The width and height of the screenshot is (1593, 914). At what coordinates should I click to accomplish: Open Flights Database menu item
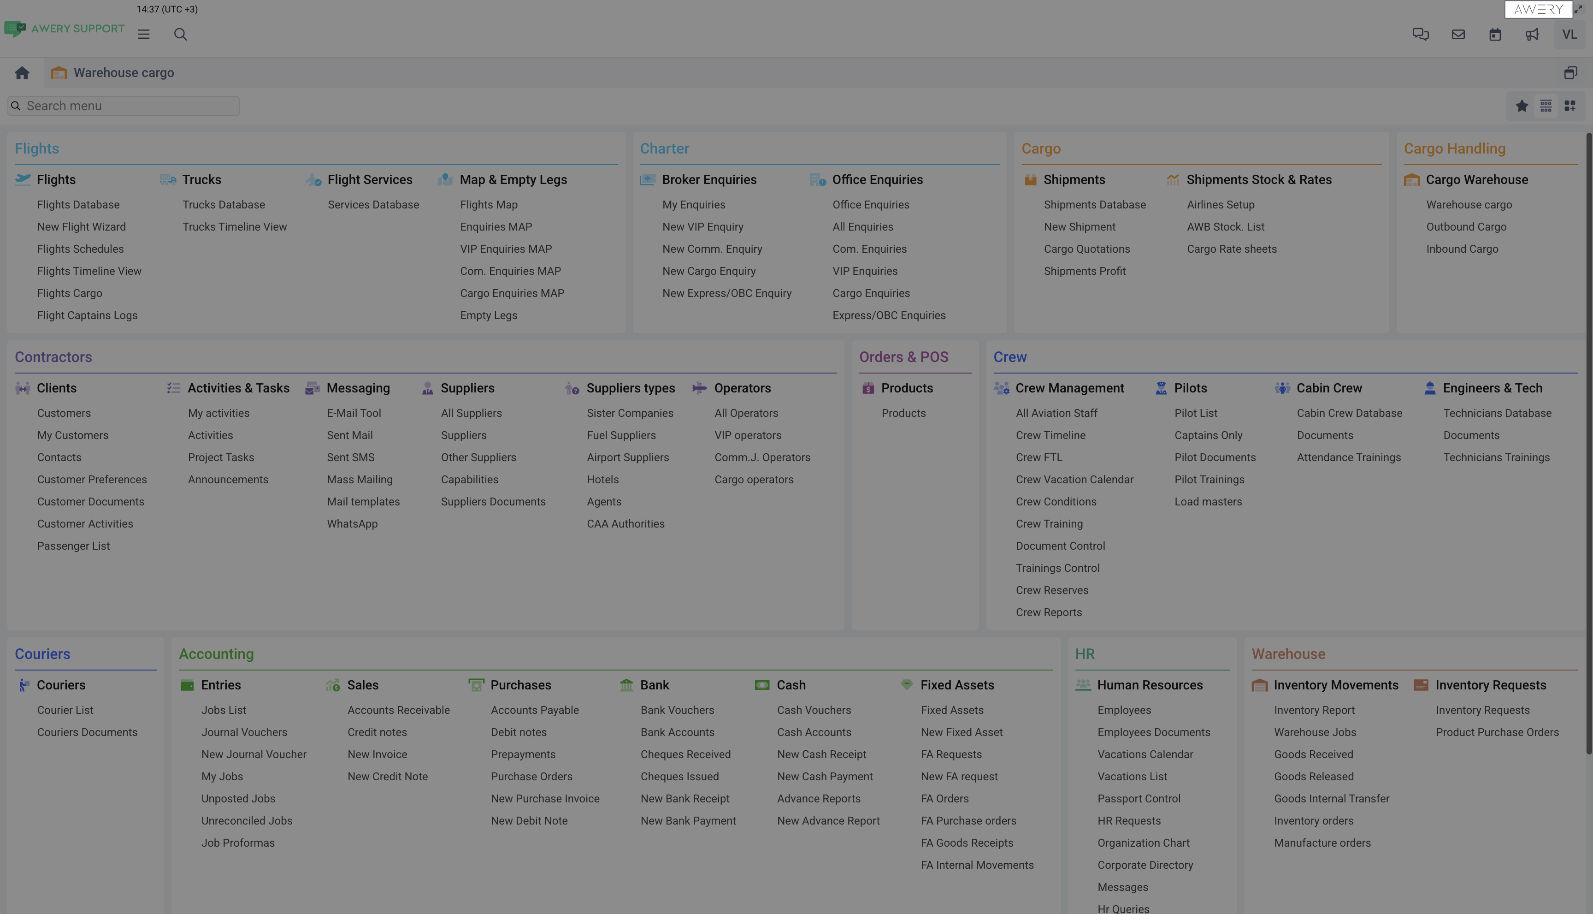click(78, 205)
